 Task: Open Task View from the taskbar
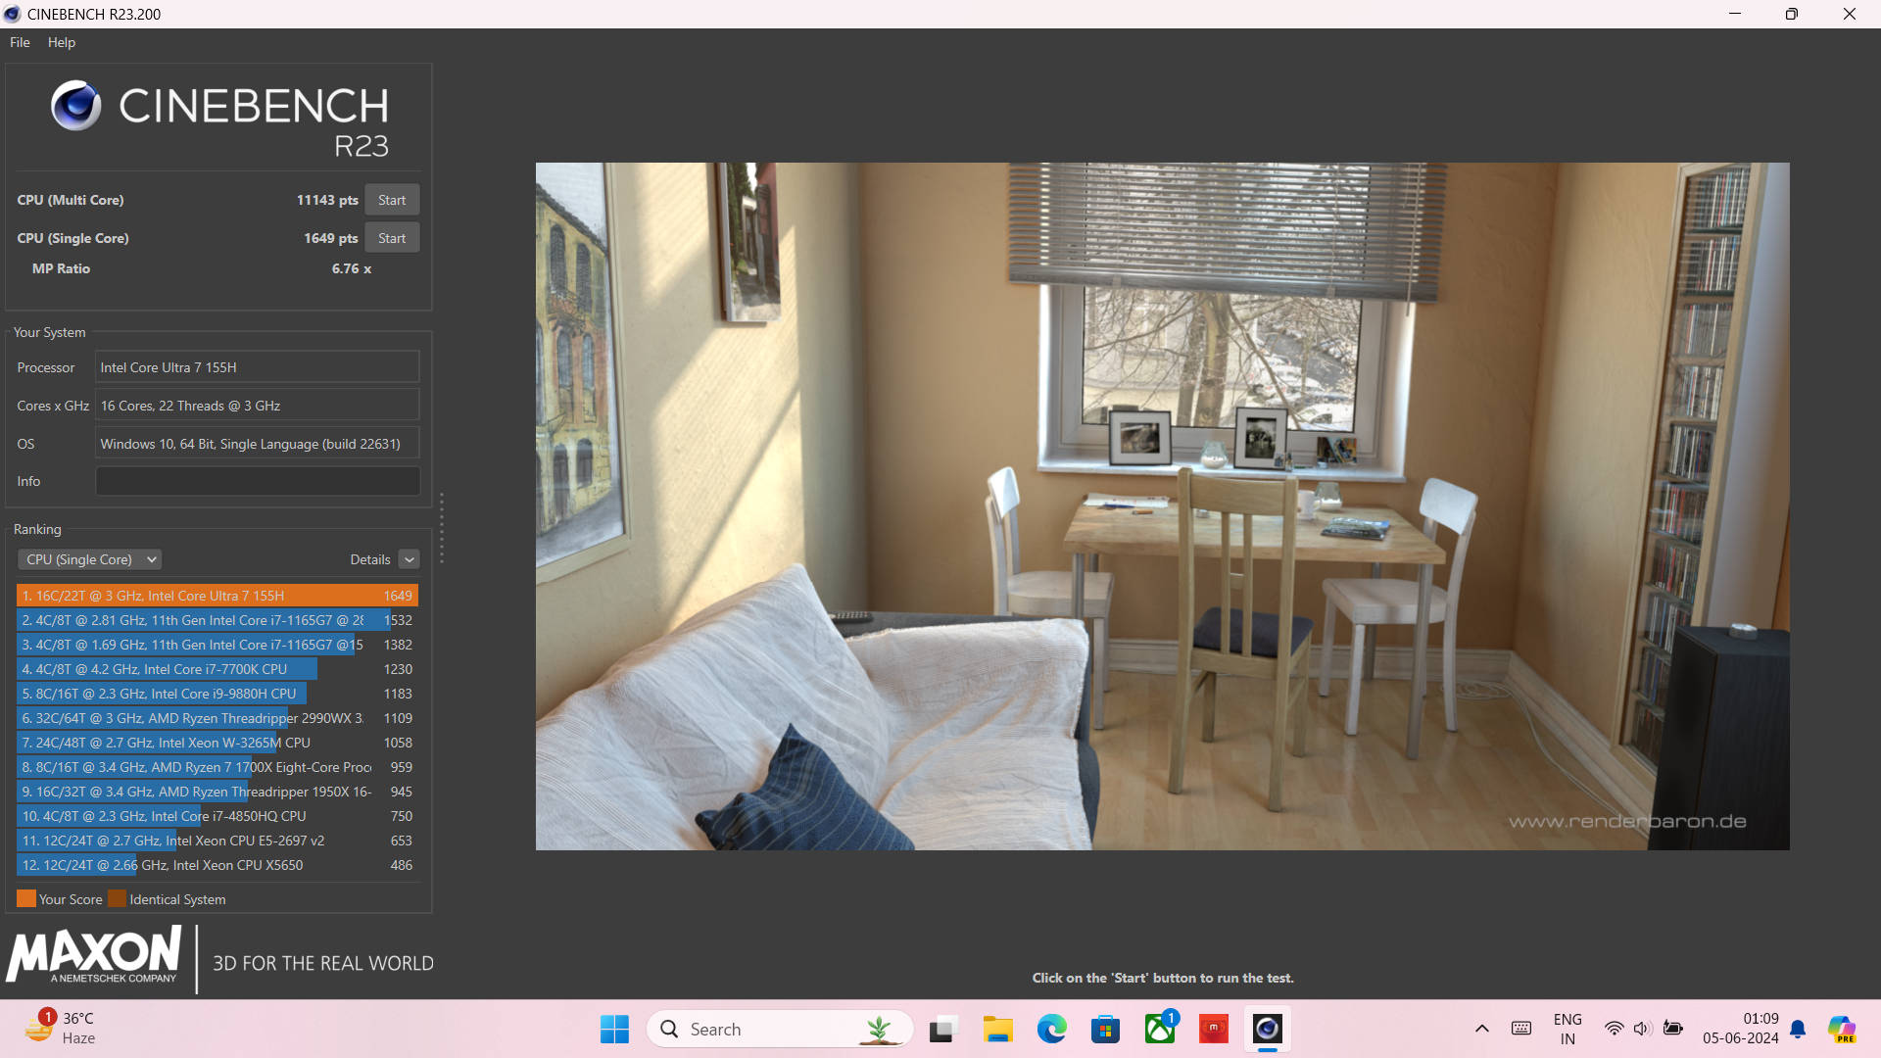942,1029
